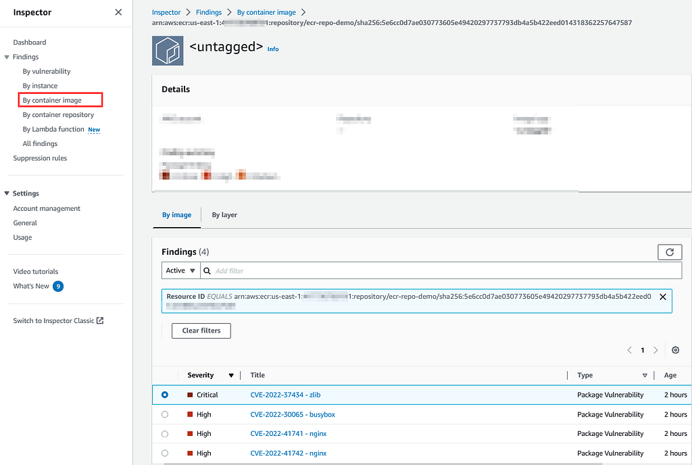Image resolution: width=692 pixels, height=465 pixels.
Task: Open findings By vulnerability
Action: point(47,72)
